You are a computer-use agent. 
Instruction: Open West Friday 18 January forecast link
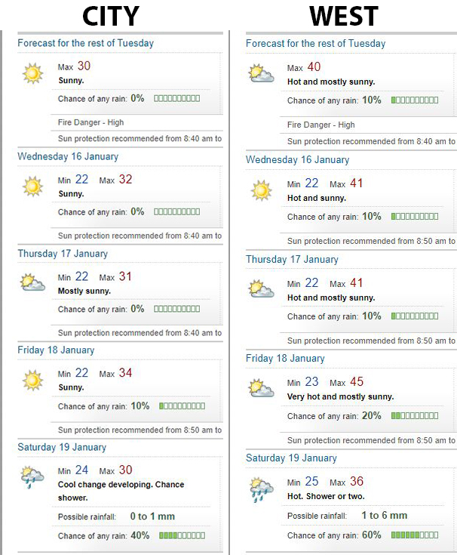(x=285, y=359)
